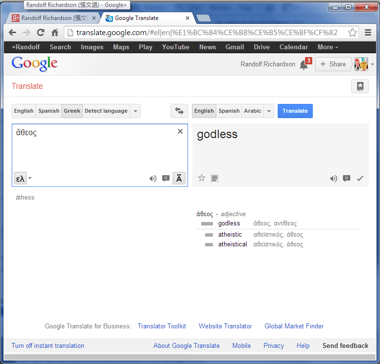This screenshot has width=380, height=364.
Task: Toggle phonetic typing Ä button
Action: pos(179,179)
